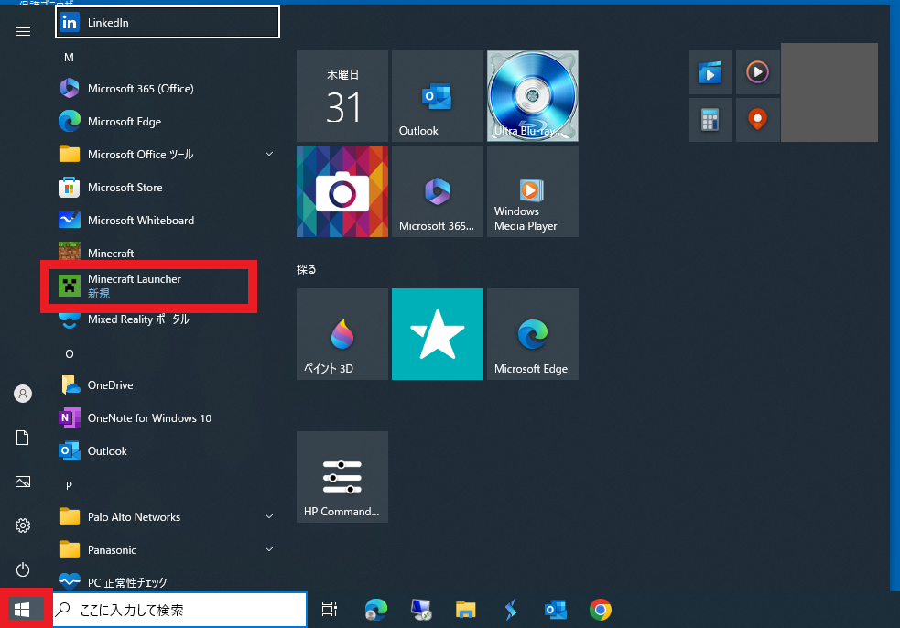Open the Power options button
Image resolution: width=900 pixels, height=628 pixels.
[23, 569]
